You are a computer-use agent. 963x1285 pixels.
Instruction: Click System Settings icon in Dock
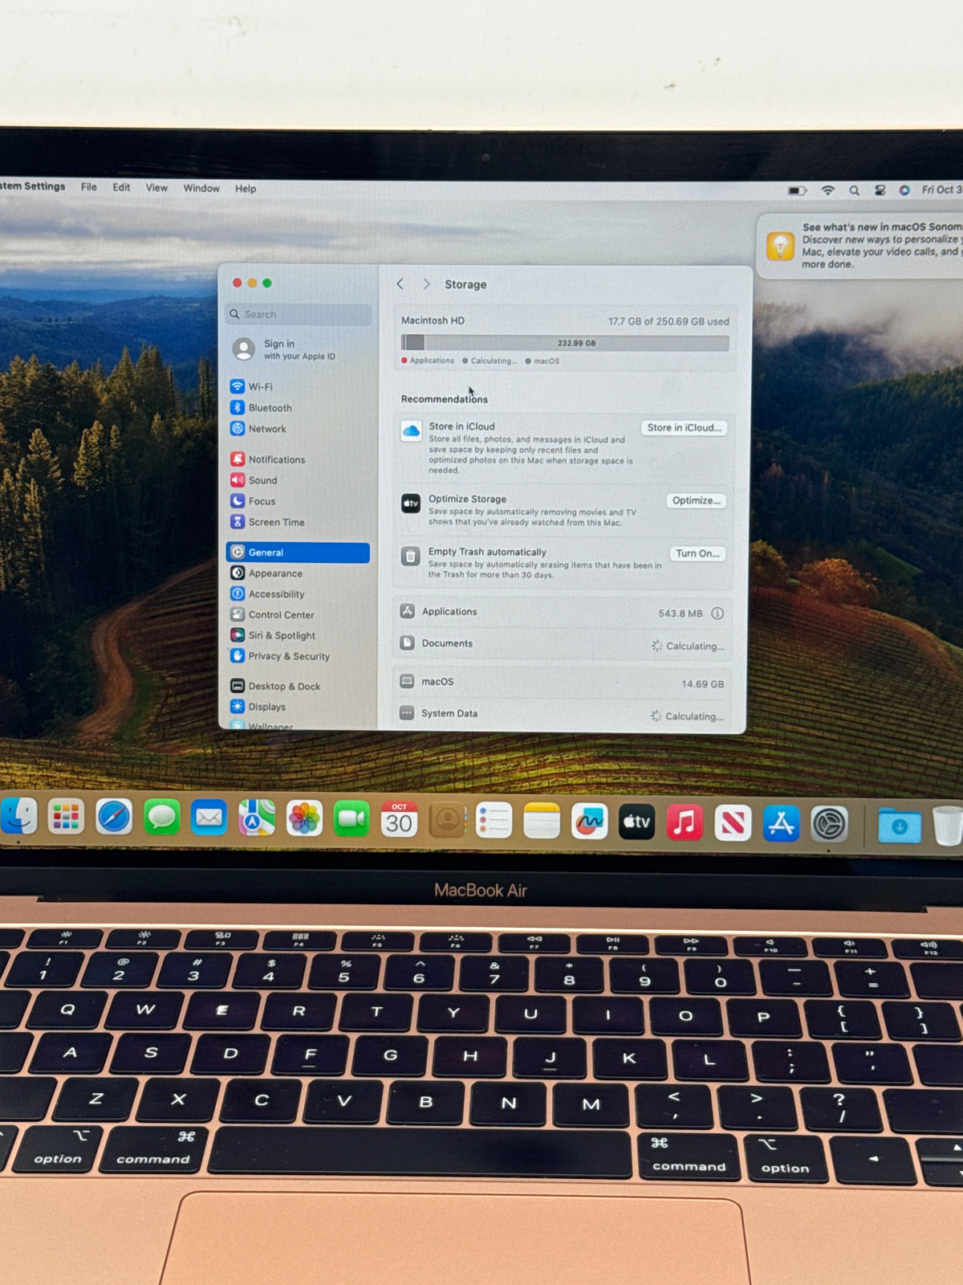[829, 825]
